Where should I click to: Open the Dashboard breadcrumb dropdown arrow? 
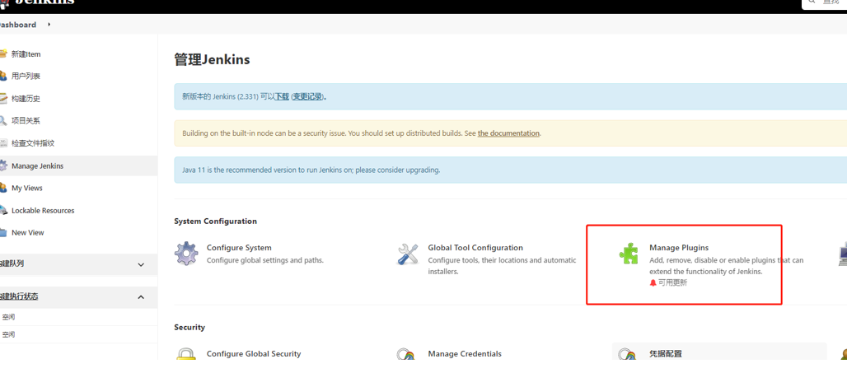click(49, 25)
